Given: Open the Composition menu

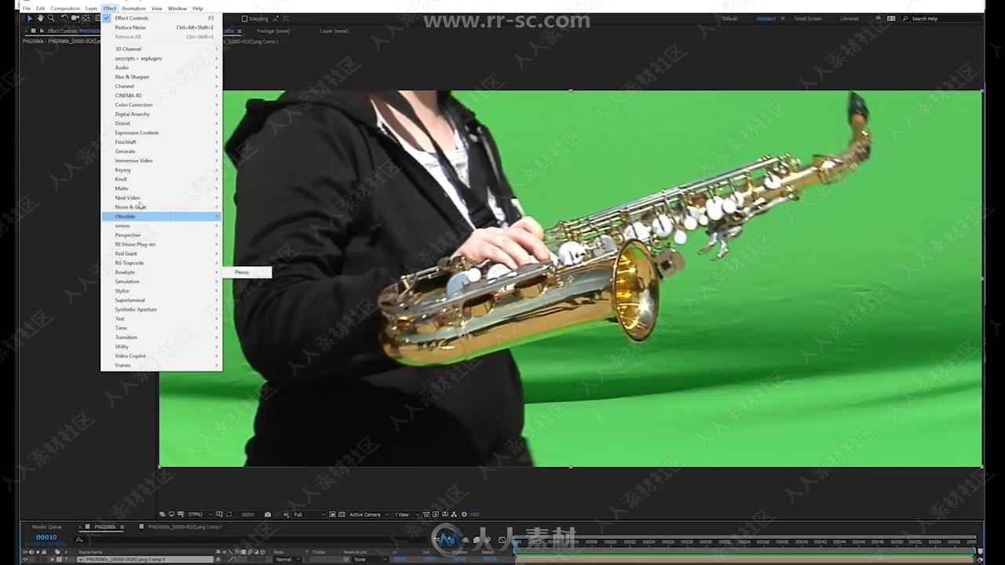Looking at the screenshot, I should (x=65, y=9).
